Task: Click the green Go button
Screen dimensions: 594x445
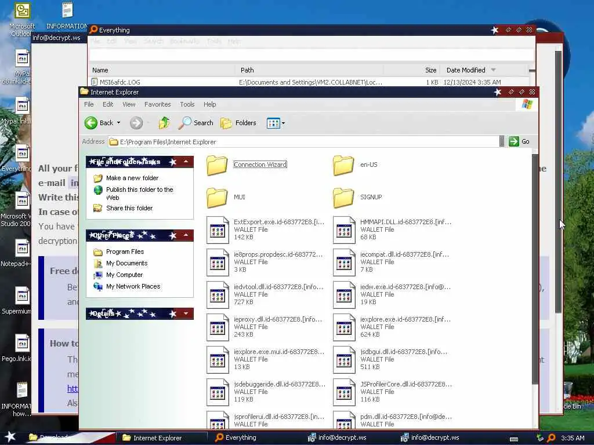Action: (x=519, y=141)
